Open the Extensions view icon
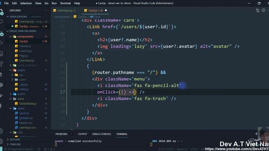The image size is (269, 151). 1,64
